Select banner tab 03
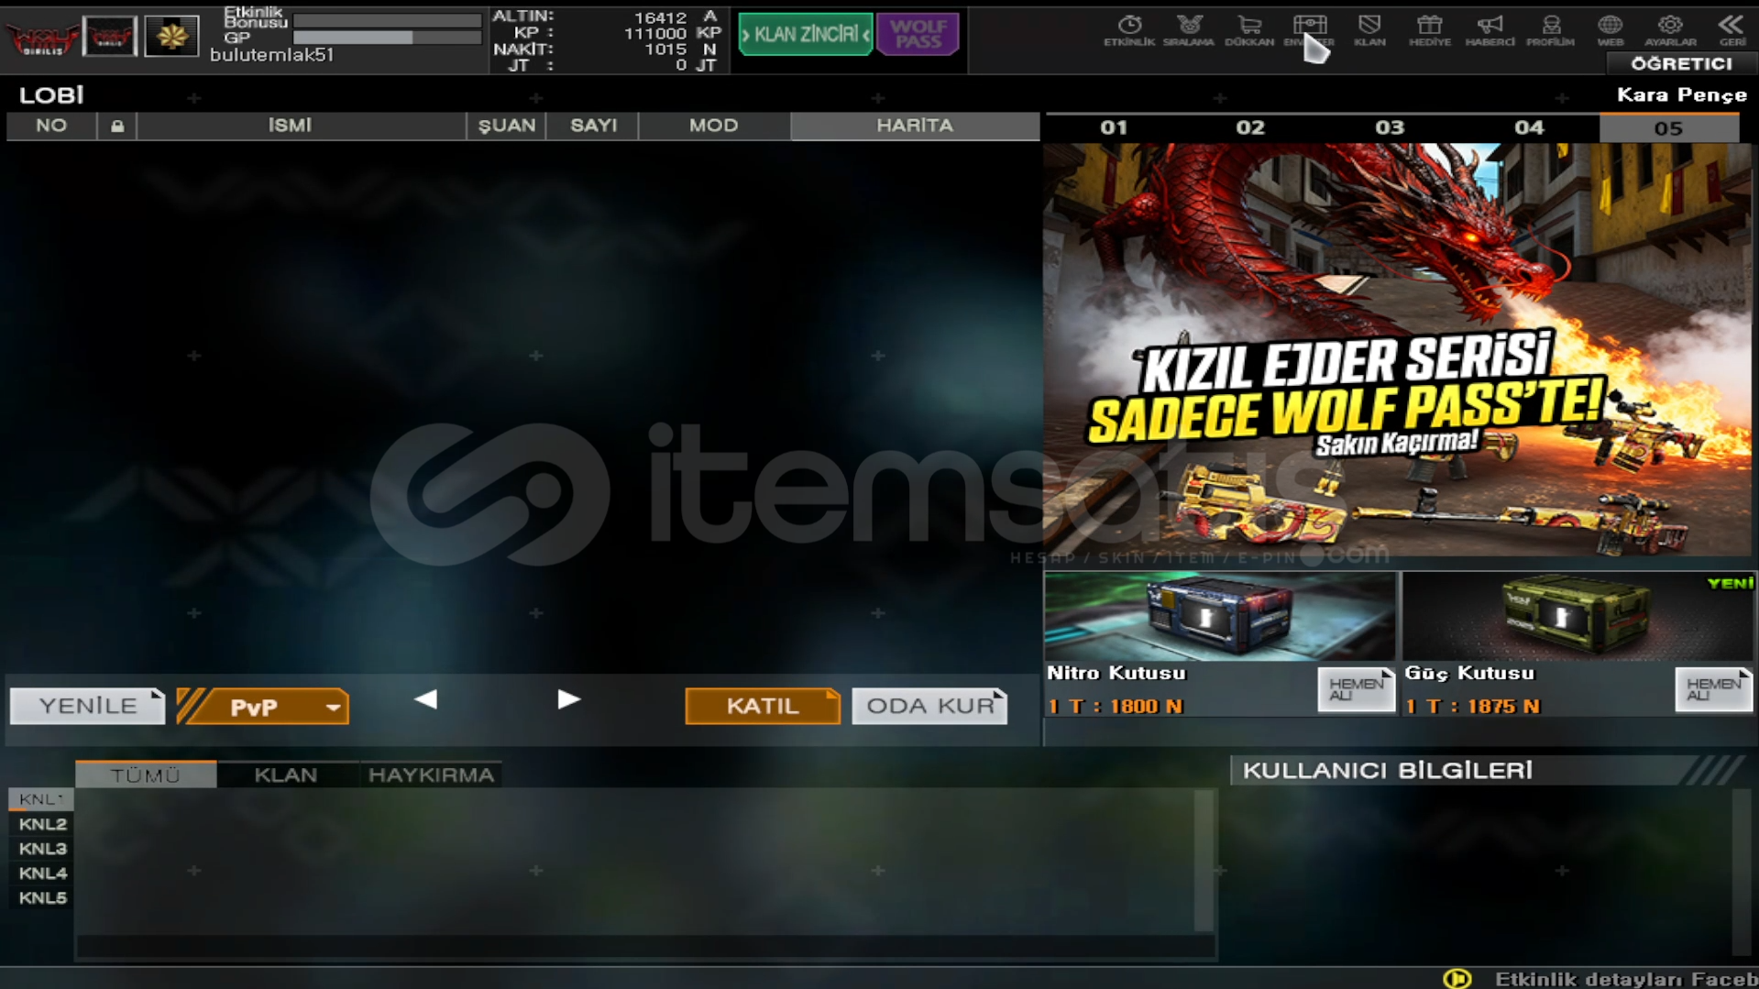Viewport: 1759px width, 989px height. point(1389,127)
